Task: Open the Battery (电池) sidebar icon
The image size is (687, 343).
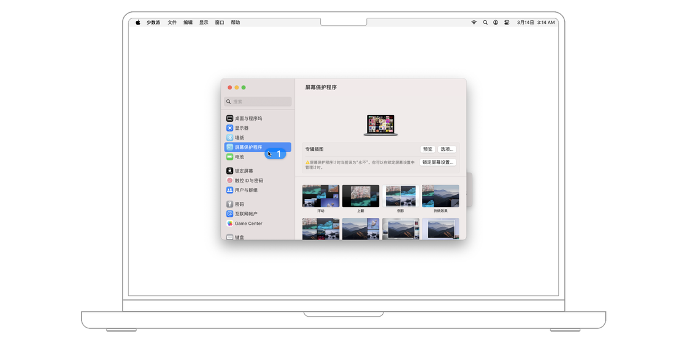Action: click(x=229, y=157)
